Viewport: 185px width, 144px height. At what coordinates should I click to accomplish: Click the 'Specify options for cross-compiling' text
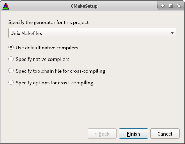tap(54, 83)
